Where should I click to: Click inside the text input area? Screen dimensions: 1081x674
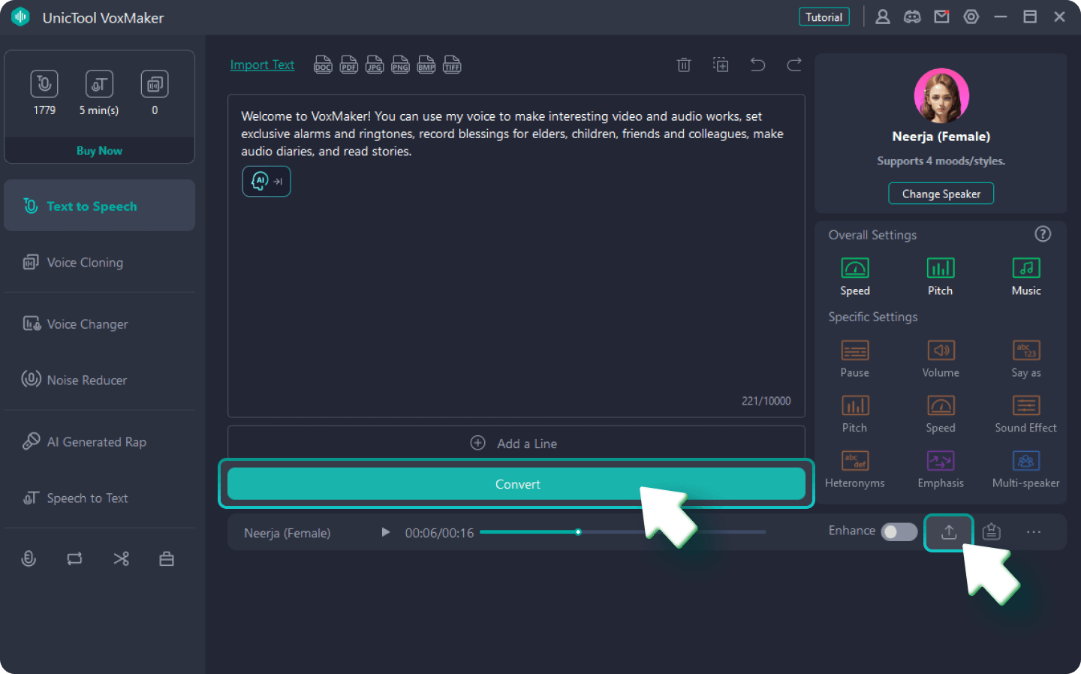click(516, 255)
